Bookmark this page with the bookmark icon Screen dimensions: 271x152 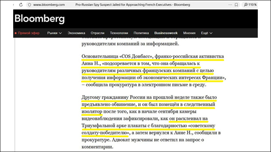[x=236, y=5]
